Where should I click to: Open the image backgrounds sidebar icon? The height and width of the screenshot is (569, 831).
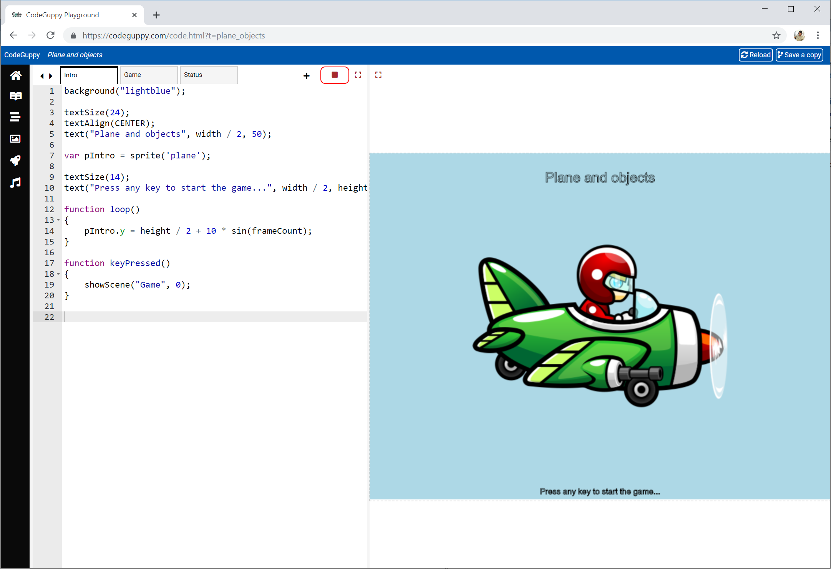coord(15,138)
